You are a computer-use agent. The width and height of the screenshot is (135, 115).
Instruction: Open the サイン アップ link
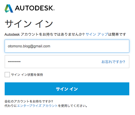97,34
